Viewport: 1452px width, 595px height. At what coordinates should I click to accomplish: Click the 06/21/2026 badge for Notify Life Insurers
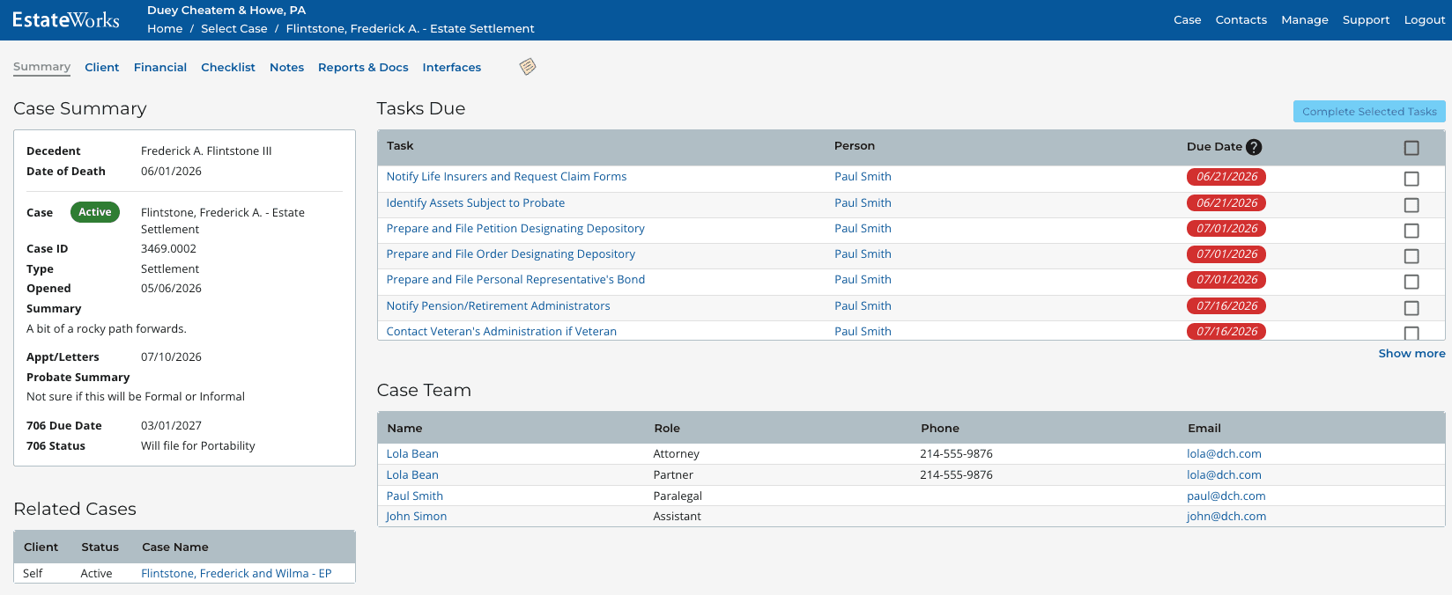[1226, 177]
